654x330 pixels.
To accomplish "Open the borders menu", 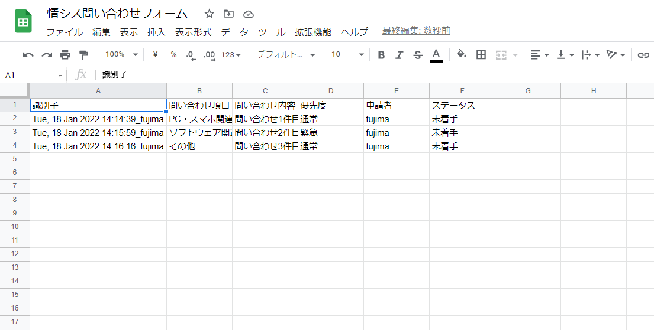I will point(481,54).
